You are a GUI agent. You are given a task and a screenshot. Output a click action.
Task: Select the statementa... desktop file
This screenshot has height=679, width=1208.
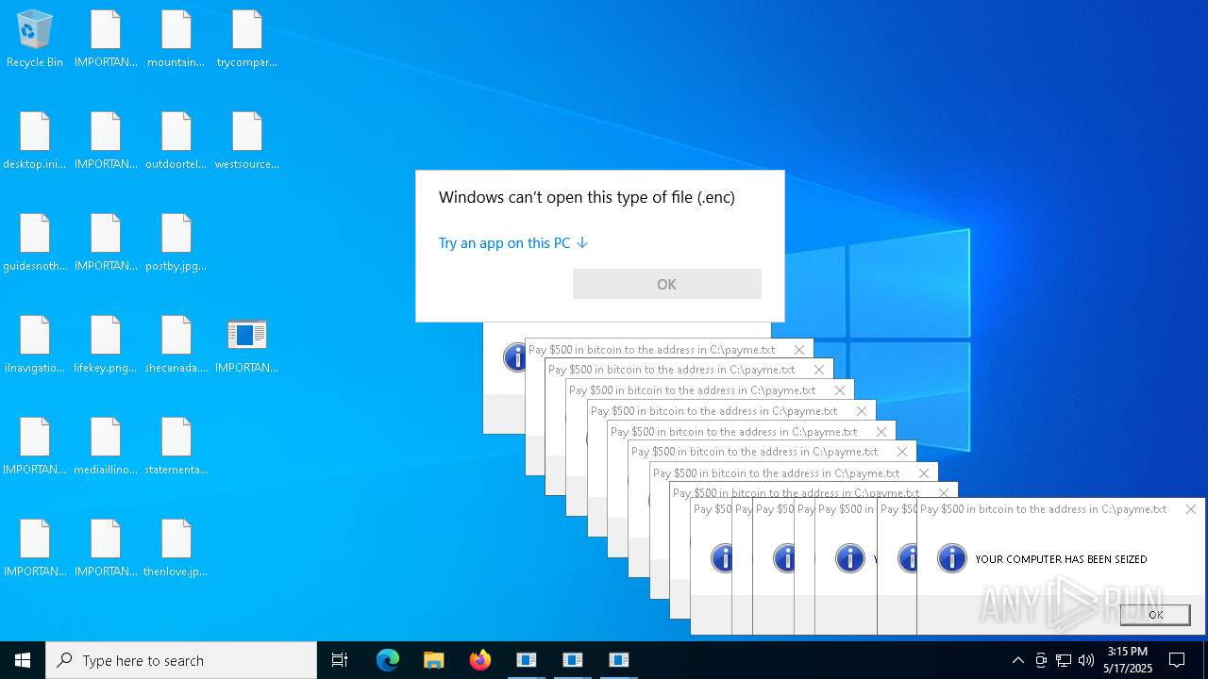tap(176, 447)
